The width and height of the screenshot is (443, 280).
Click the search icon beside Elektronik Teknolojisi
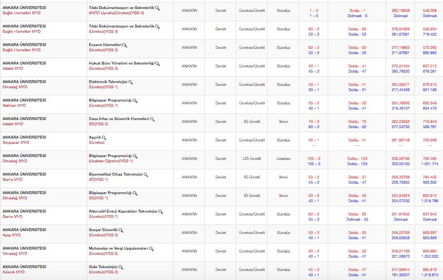[x=130, y=82]
